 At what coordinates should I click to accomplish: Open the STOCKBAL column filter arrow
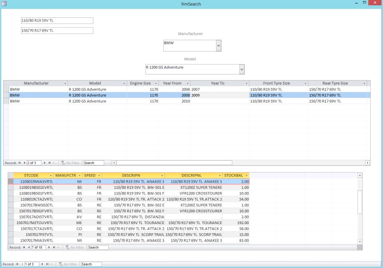[246, 176]
